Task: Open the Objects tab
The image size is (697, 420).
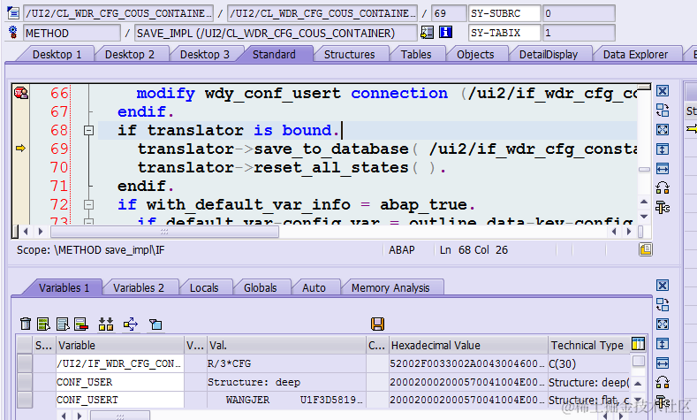Action: pyautogui.click(x=475, y=54)
